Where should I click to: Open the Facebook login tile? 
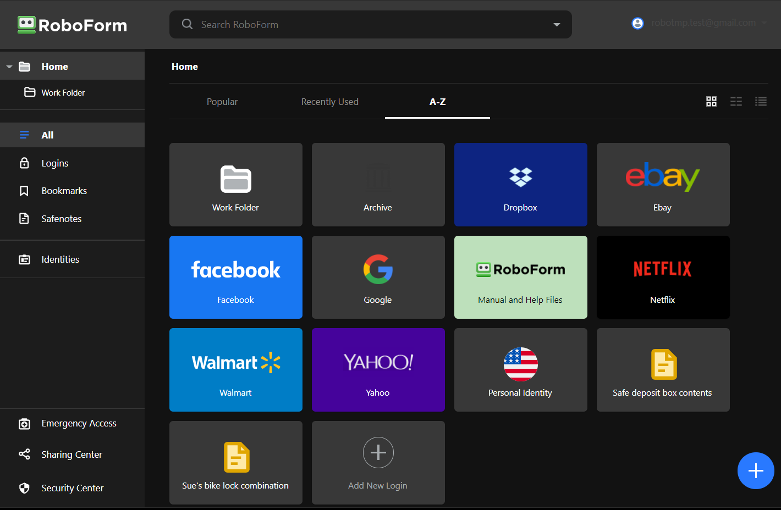[235, 277]
